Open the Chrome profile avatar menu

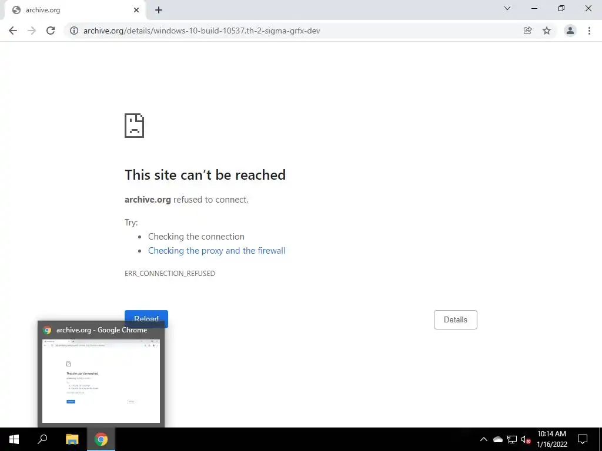(570, 31)
